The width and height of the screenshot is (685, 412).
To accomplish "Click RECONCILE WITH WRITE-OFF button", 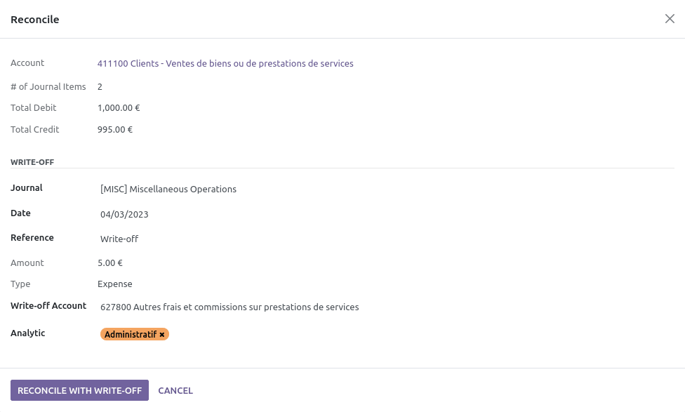I will pyautogui.click(x=79, y=390).
